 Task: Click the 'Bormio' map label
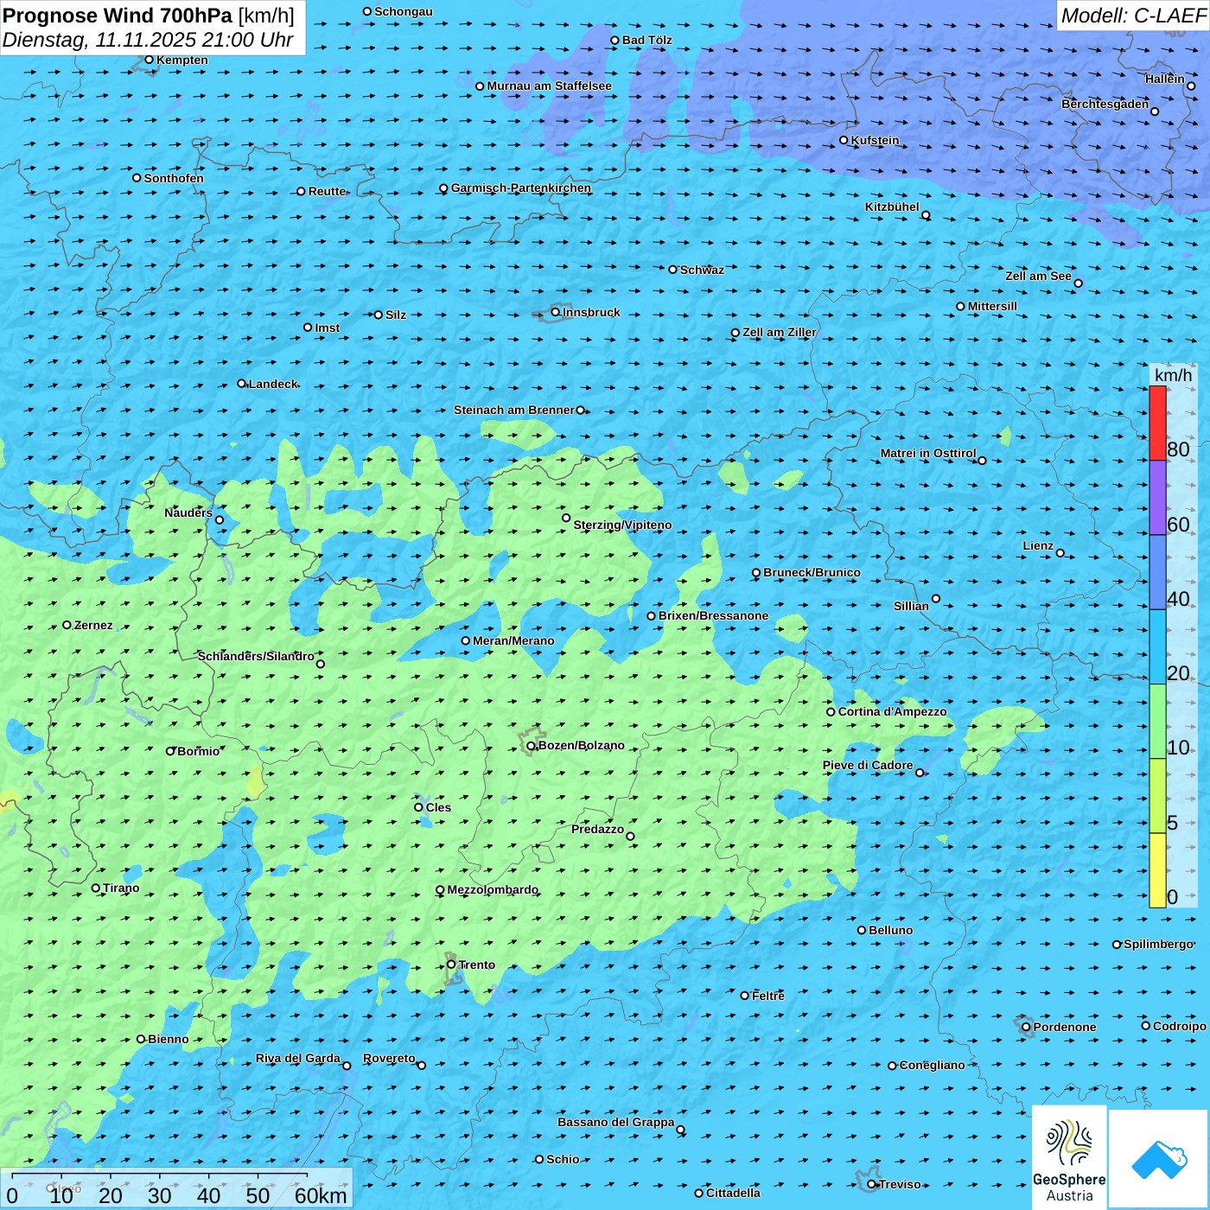click(x=199, y=751)
